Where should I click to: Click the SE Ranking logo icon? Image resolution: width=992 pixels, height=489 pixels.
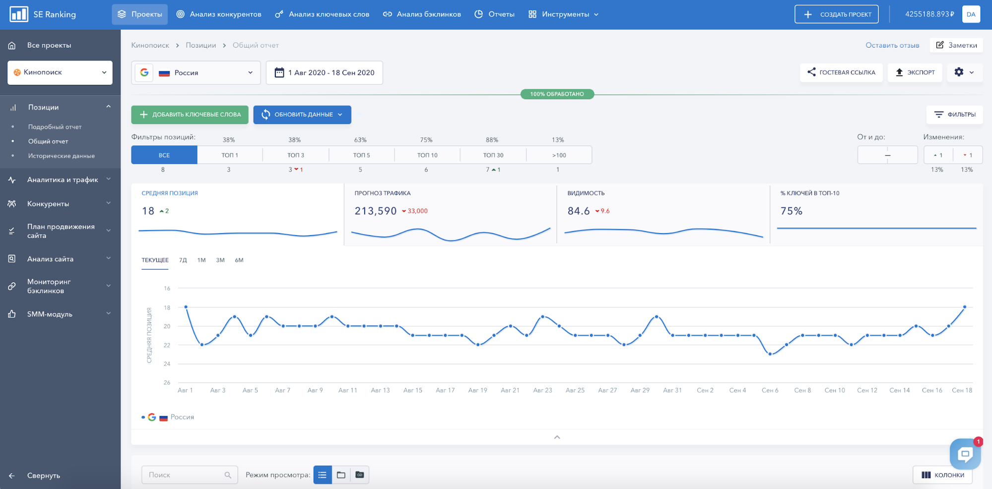pyautogui.click(x=19, y=14)
